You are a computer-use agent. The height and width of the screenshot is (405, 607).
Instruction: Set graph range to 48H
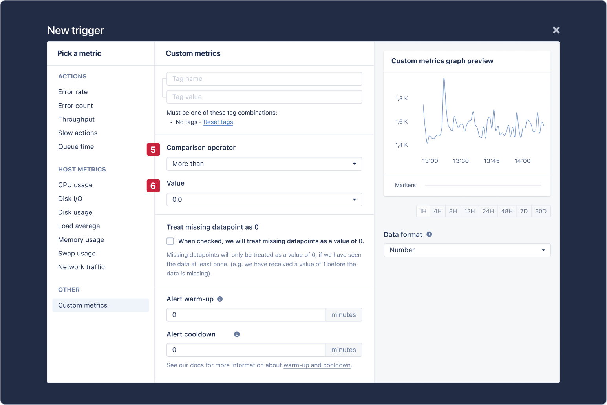pyautogui.click(x=507, y=211)
